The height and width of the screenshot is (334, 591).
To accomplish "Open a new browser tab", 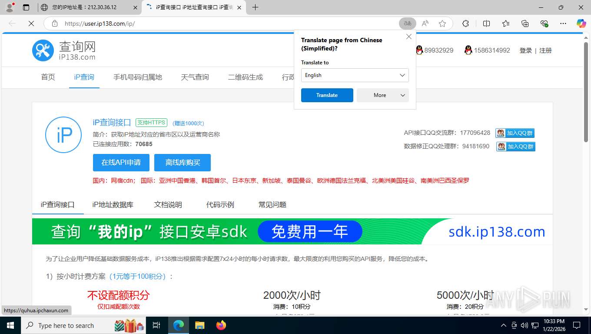I will [255, 7].
